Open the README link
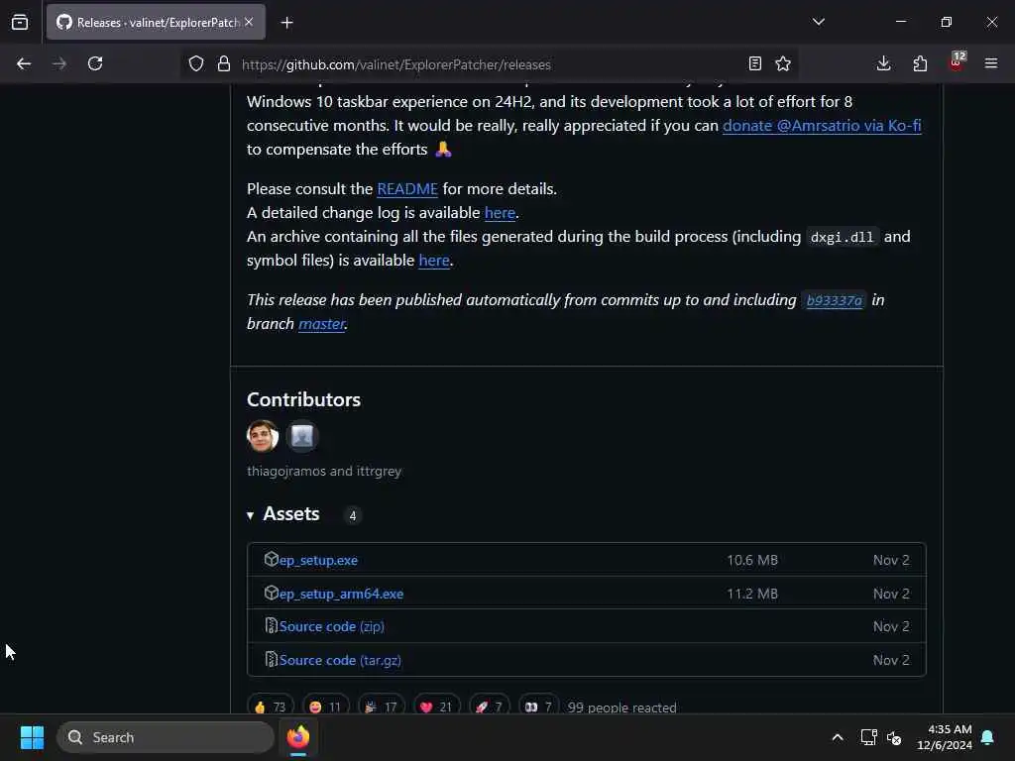The image size is (1015, 761). point(407,189)
